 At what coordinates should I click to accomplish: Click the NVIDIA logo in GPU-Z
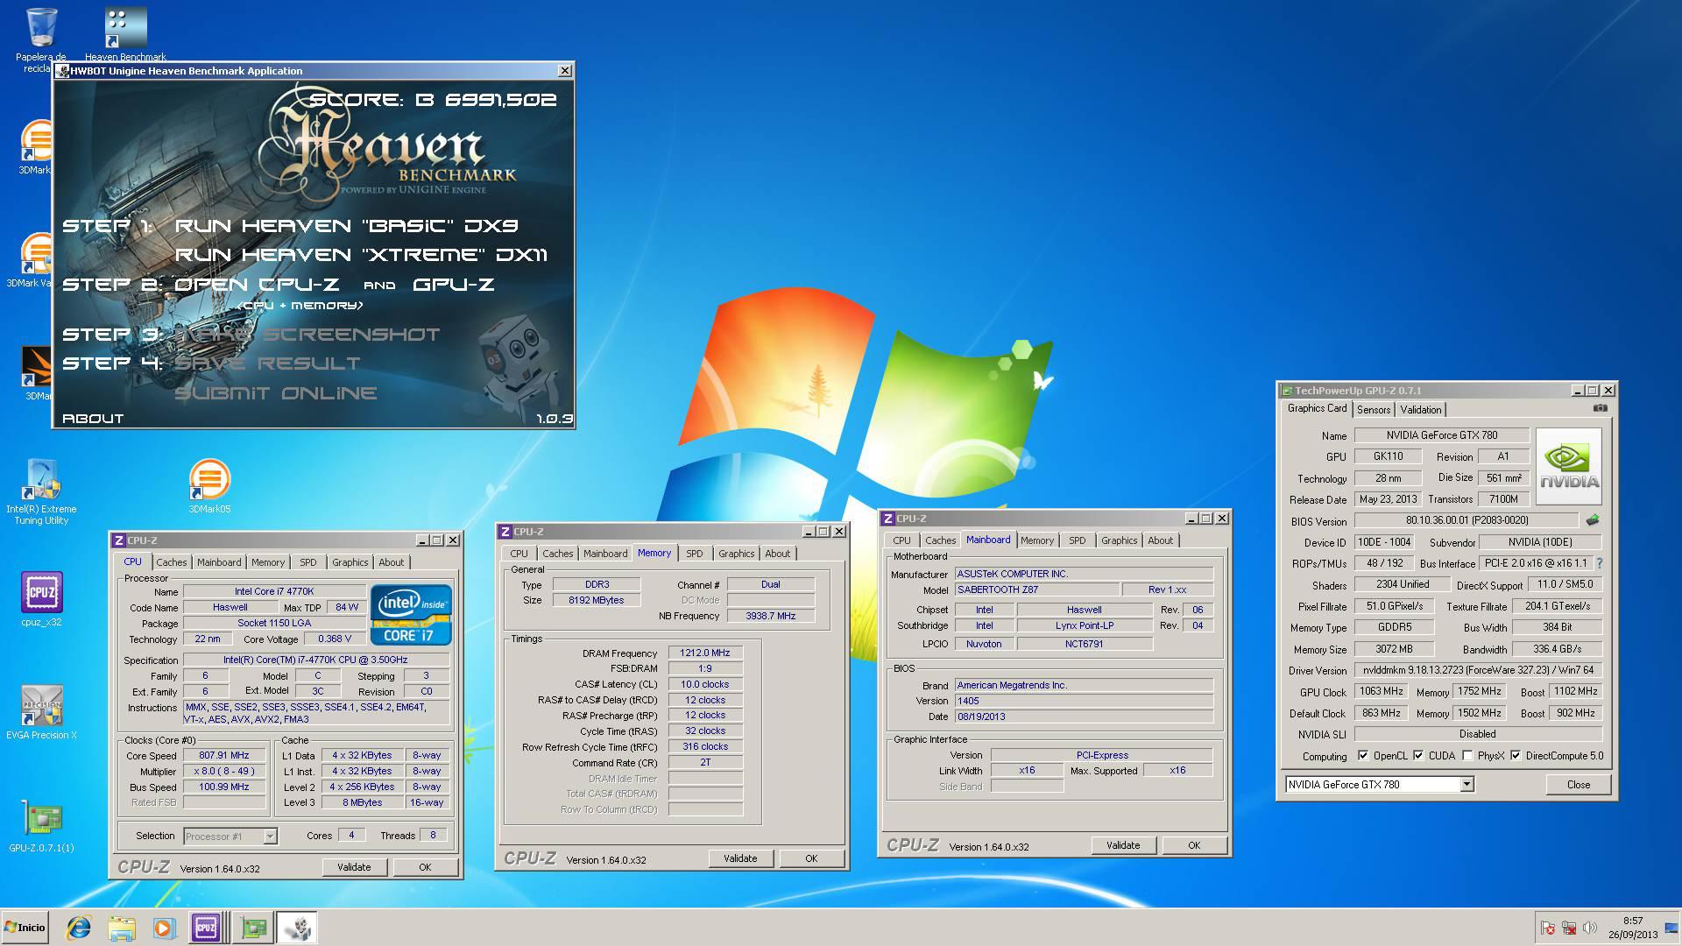(1569, 466)
